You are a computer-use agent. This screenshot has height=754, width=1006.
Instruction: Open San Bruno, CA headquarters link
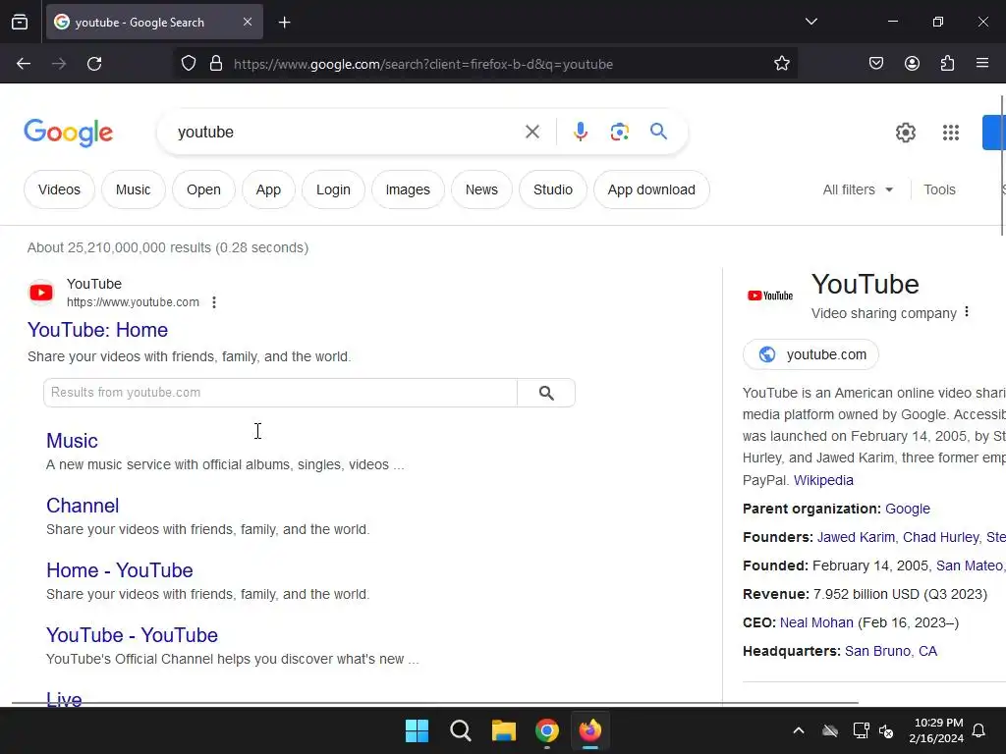[890, 651]
